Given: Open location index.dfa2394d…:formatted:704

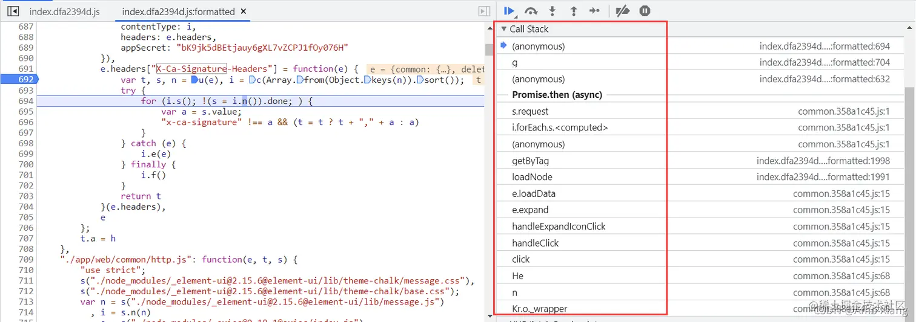Looking at the screenshot, I should click(825, 62).
